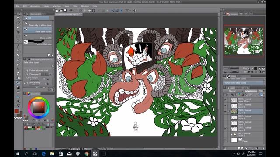The height and width of the screenshot is (157, 280).
Task: Open the layer blending mode Normal dropdown
Action: (x=234, y=91)
